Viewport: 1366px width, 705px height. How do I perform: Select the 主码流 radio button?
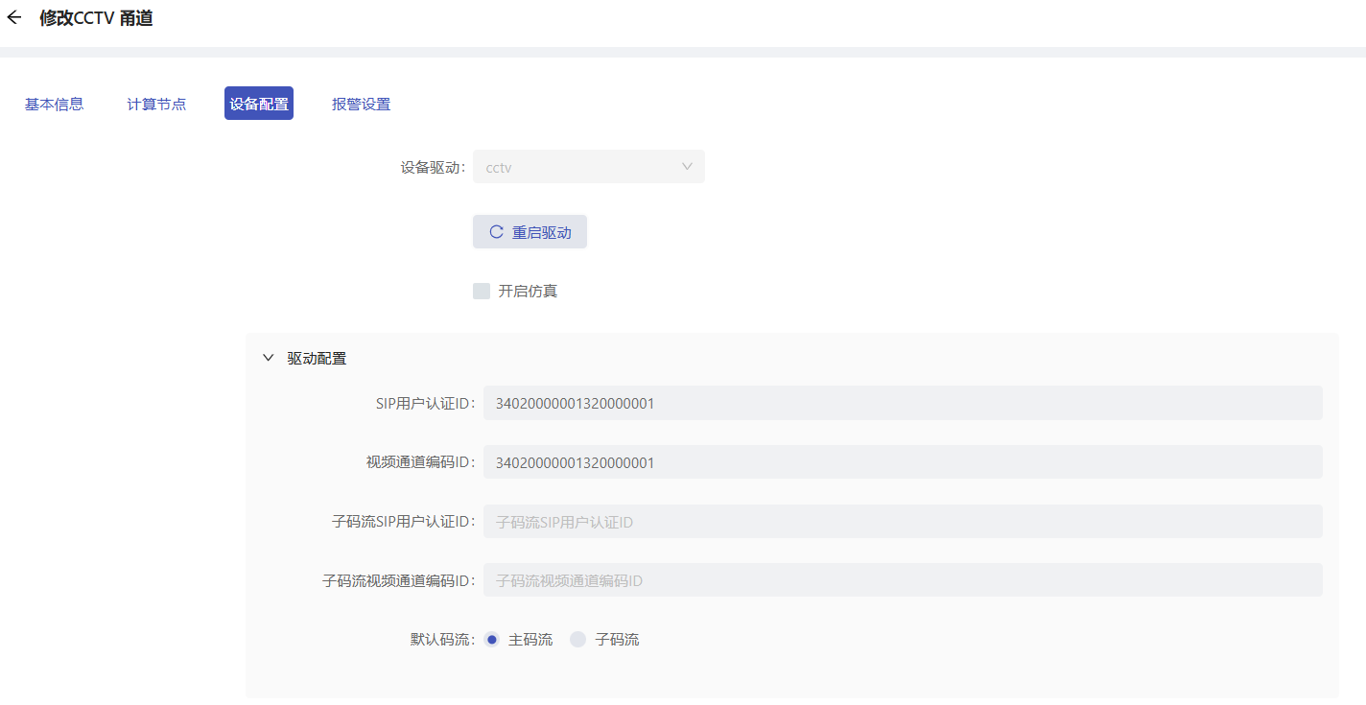click(492, 640)
